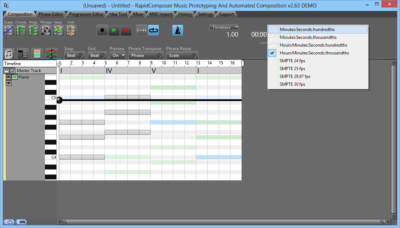Switch to the Mixer tab
400x228 pixels.
click(x=138, y=14)
